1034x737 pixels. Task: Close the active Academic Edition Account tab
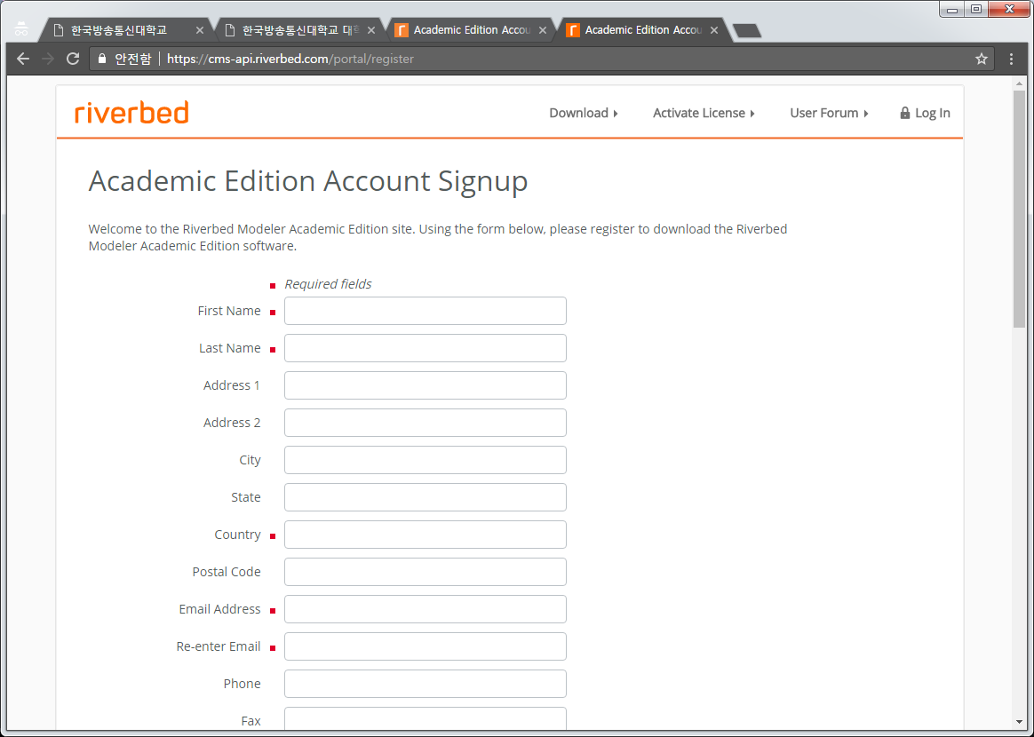tap(714, 30)
